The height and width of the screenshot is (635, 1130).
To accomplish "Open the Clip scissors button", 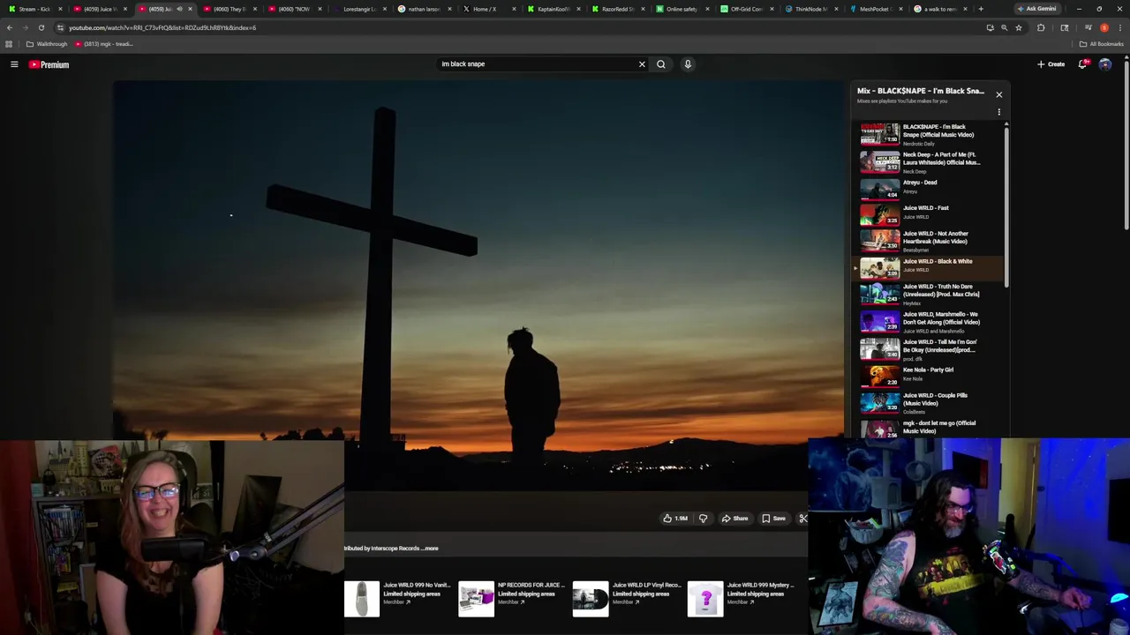I will click(x=802, y=519).
